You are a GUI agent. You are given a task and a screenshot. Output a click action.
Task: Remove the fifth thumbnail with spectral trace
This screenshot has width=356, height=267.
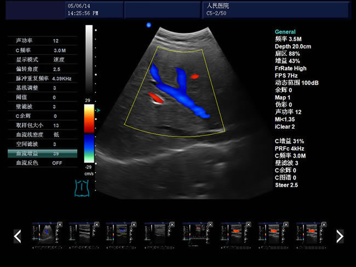pos(210,224)
